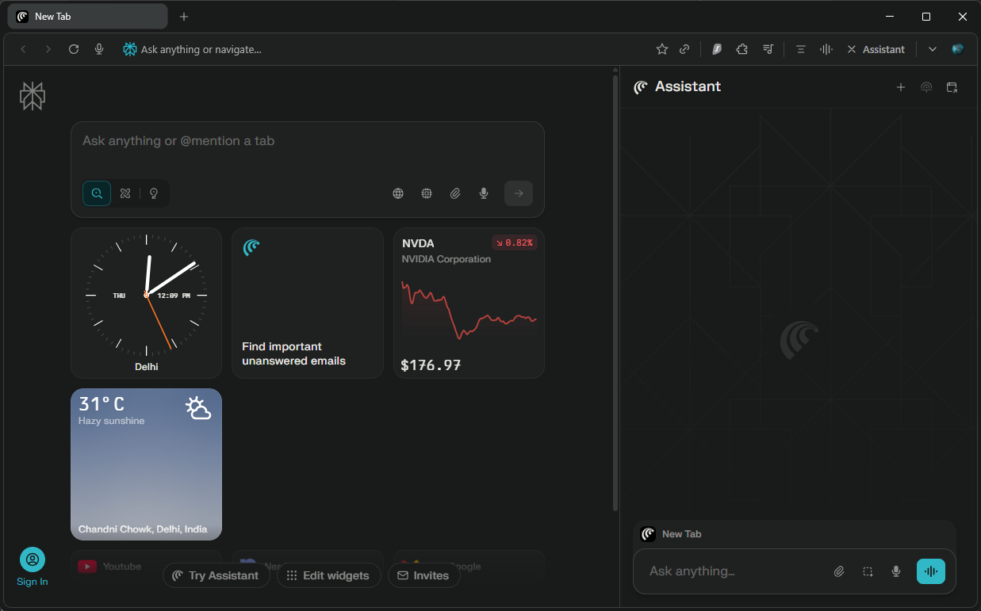
Task: Select the New Tab tab
Action: click(x=87, y=16)
